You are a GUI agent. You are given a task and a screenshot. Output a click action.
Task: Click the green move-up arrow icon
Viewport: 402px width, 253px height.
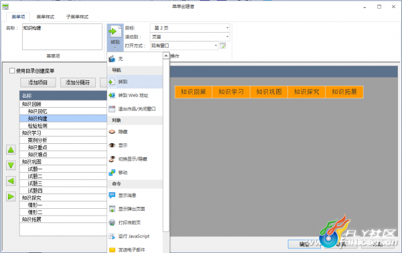11,150
